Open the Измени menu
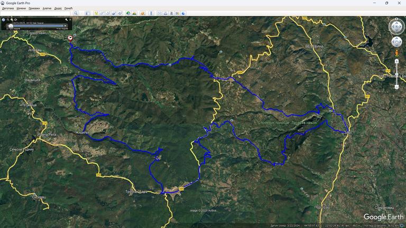This screenshot has width=406, height=228. click(21, 8)
